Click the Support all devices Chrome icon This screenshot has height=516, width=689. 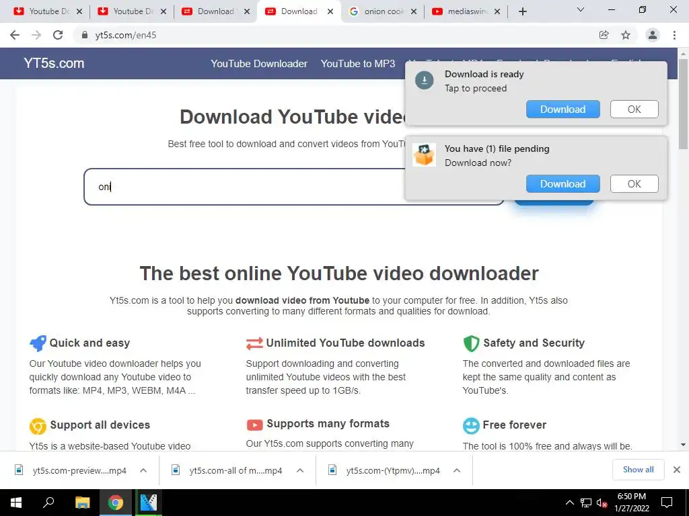pos(38,425)
